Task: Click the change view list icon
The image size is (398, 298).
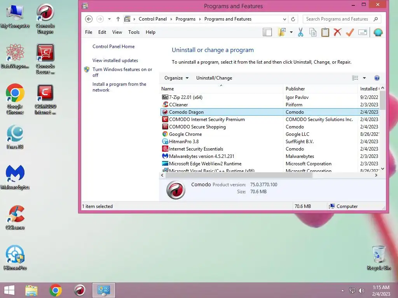Action: tap(355, 78)
